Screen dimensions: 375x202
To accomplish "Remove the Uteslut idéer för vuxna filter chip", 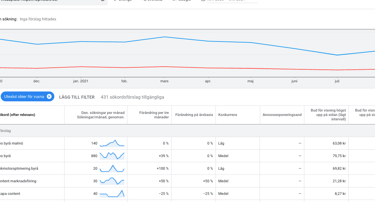I will pyautogui.click(x=49, y=97).
